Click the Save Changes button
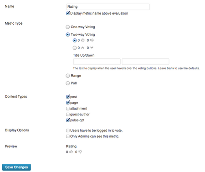This screenshot has width=205, height=172. click(x=16, y=167)
